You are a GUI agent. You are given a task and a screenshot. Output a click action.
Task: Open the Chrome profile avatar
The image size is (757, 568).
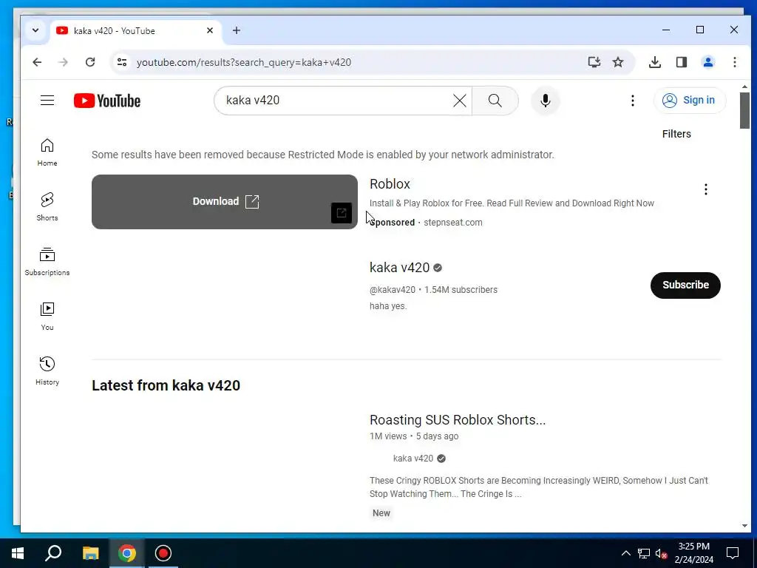click(708, 62)
